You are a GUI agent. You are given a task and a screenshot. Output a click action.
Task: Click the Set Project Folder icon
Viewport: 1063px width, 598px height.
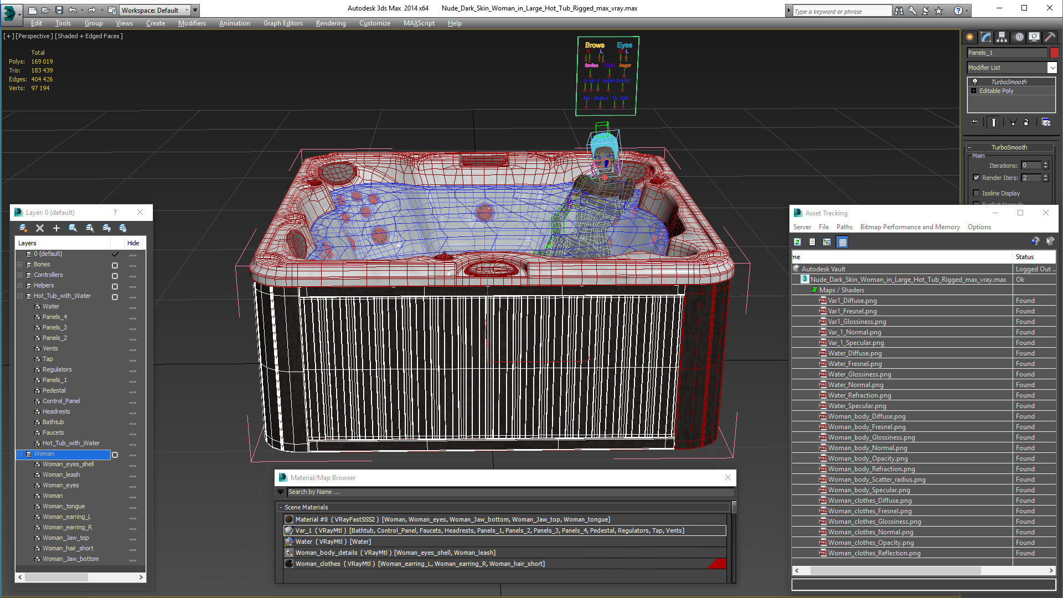[x=112, y=10]
